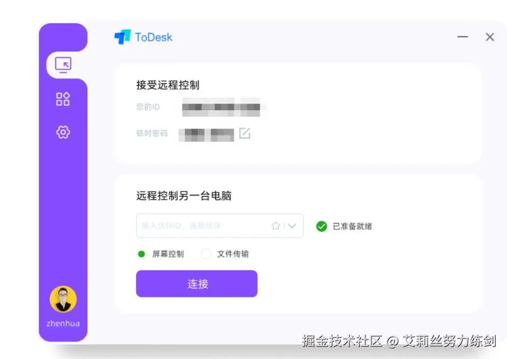
Task: Close the ToDesk window
Action: point(490,37)
